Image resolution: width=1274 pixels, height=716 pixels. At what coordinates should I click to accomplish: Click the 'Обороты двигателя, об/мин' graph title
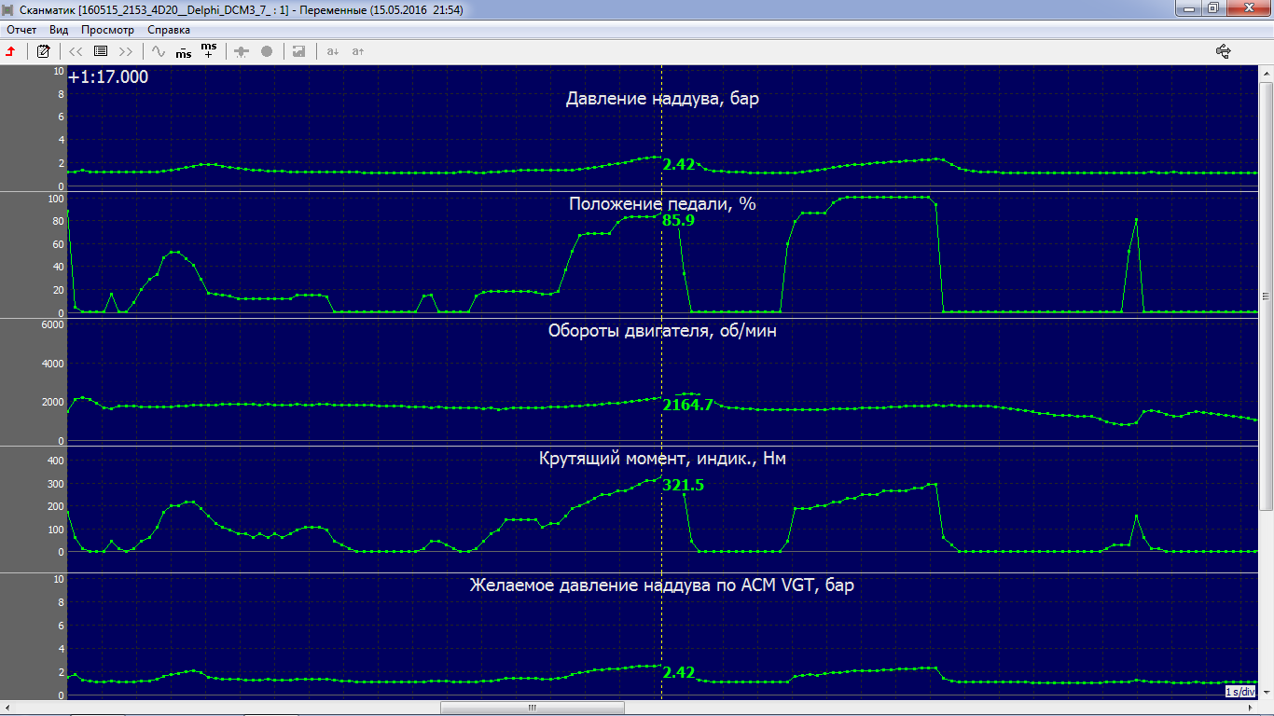pos(662,330)
